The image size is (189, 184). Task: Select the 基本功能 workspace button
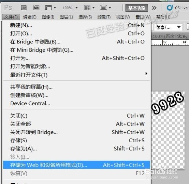137,8
